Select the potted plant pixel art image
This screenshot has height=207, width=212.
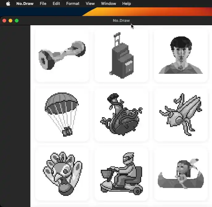coord(121,114)
